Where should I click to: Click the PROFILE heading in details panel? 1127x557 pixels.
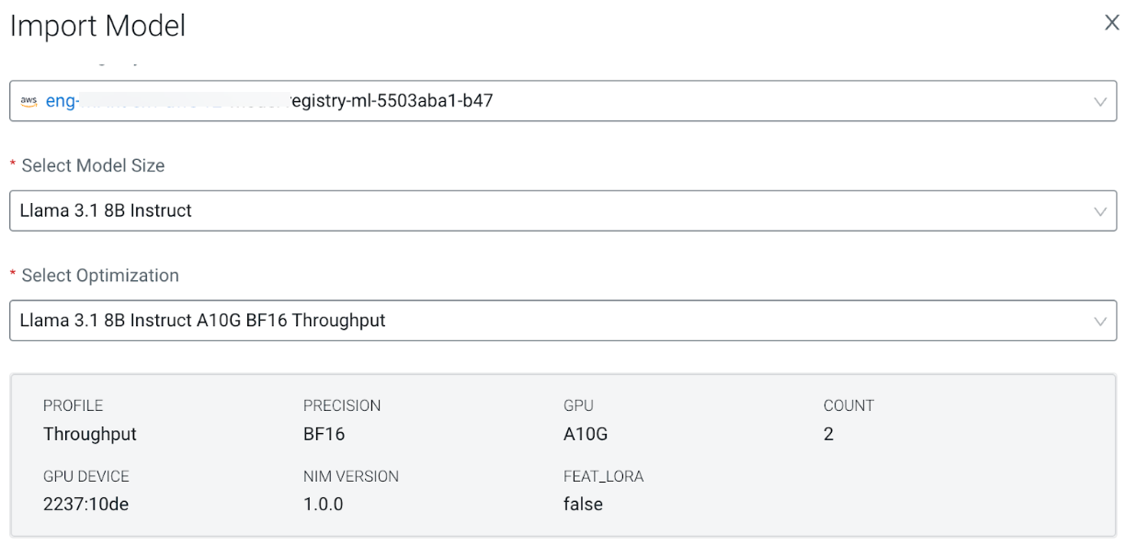(x=73, y=405)
